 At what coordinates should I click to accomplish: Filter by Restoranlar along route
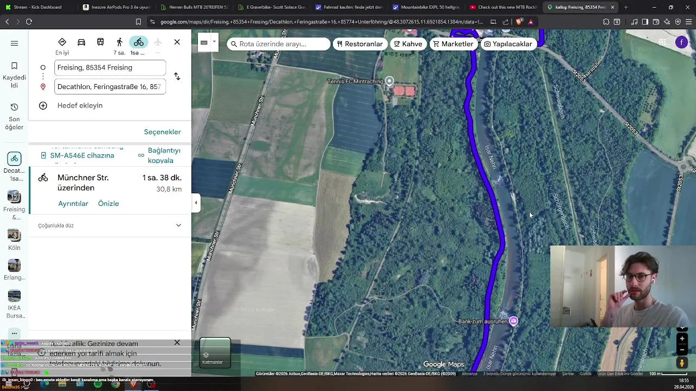360,44
